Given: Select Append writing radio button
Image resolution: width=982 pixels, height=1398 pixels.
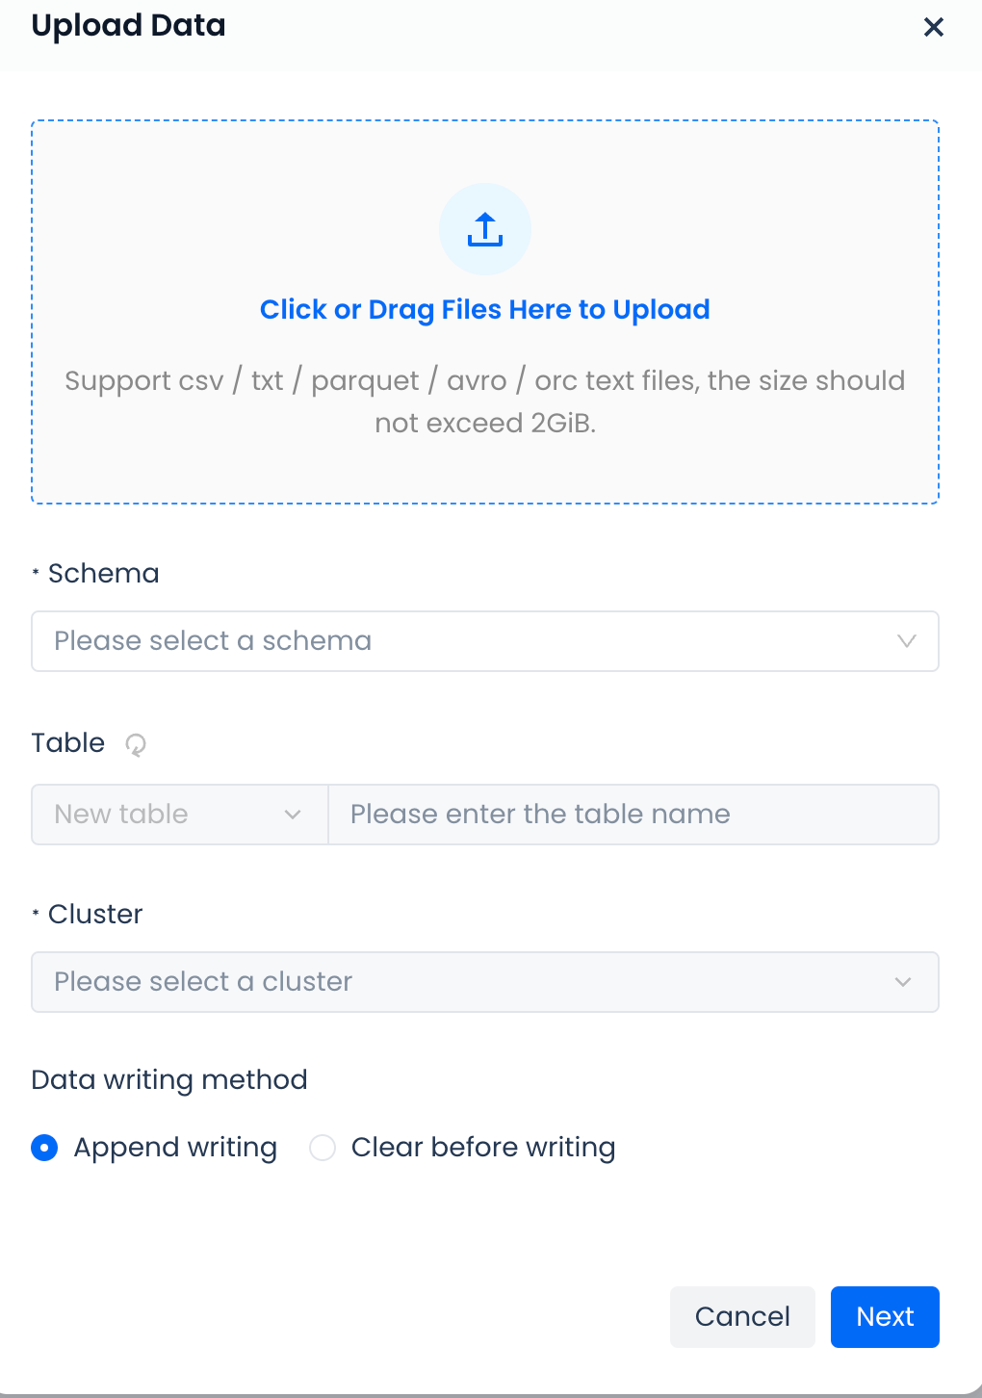Looking at the screenshot, I should [x=44, y=1148].
